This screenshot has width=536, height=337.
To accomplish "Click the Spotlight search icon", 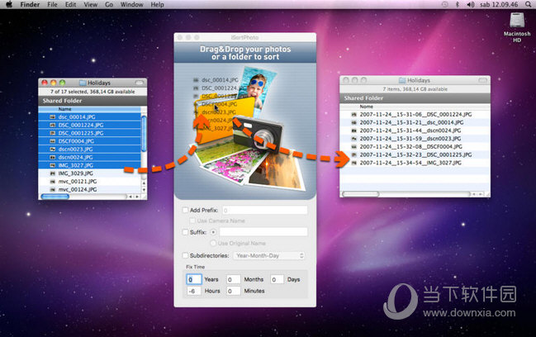I will (x=528, y=4).
